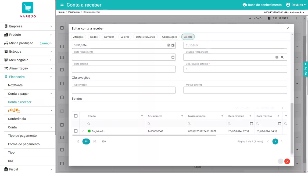The image size is (308, 173).
Task: Go to next page of Boletos
Action: point(282,141)
